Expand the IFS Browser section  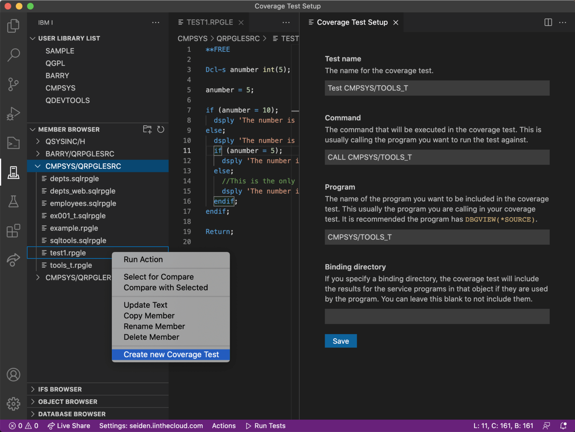click(x=33, y=389)
